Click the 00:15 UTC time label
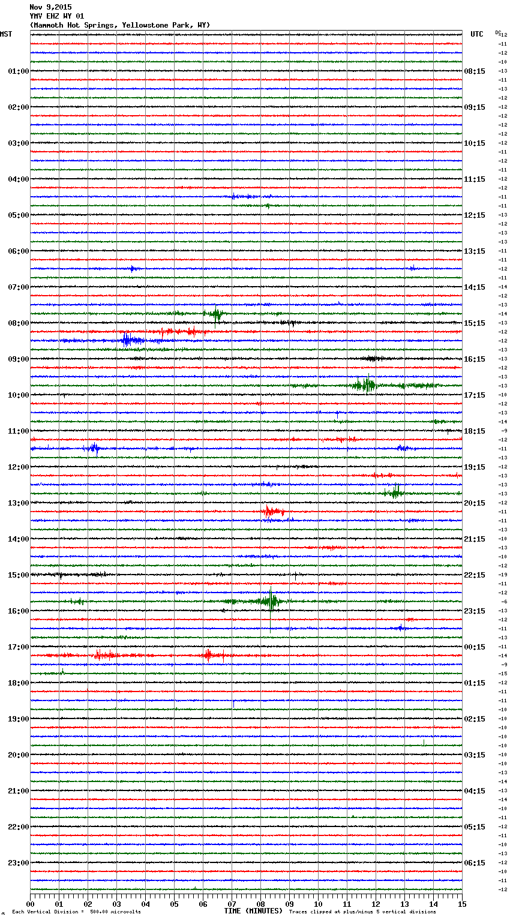Image resolution: width=510 pixels, height=920 pixels. point(475,647)
